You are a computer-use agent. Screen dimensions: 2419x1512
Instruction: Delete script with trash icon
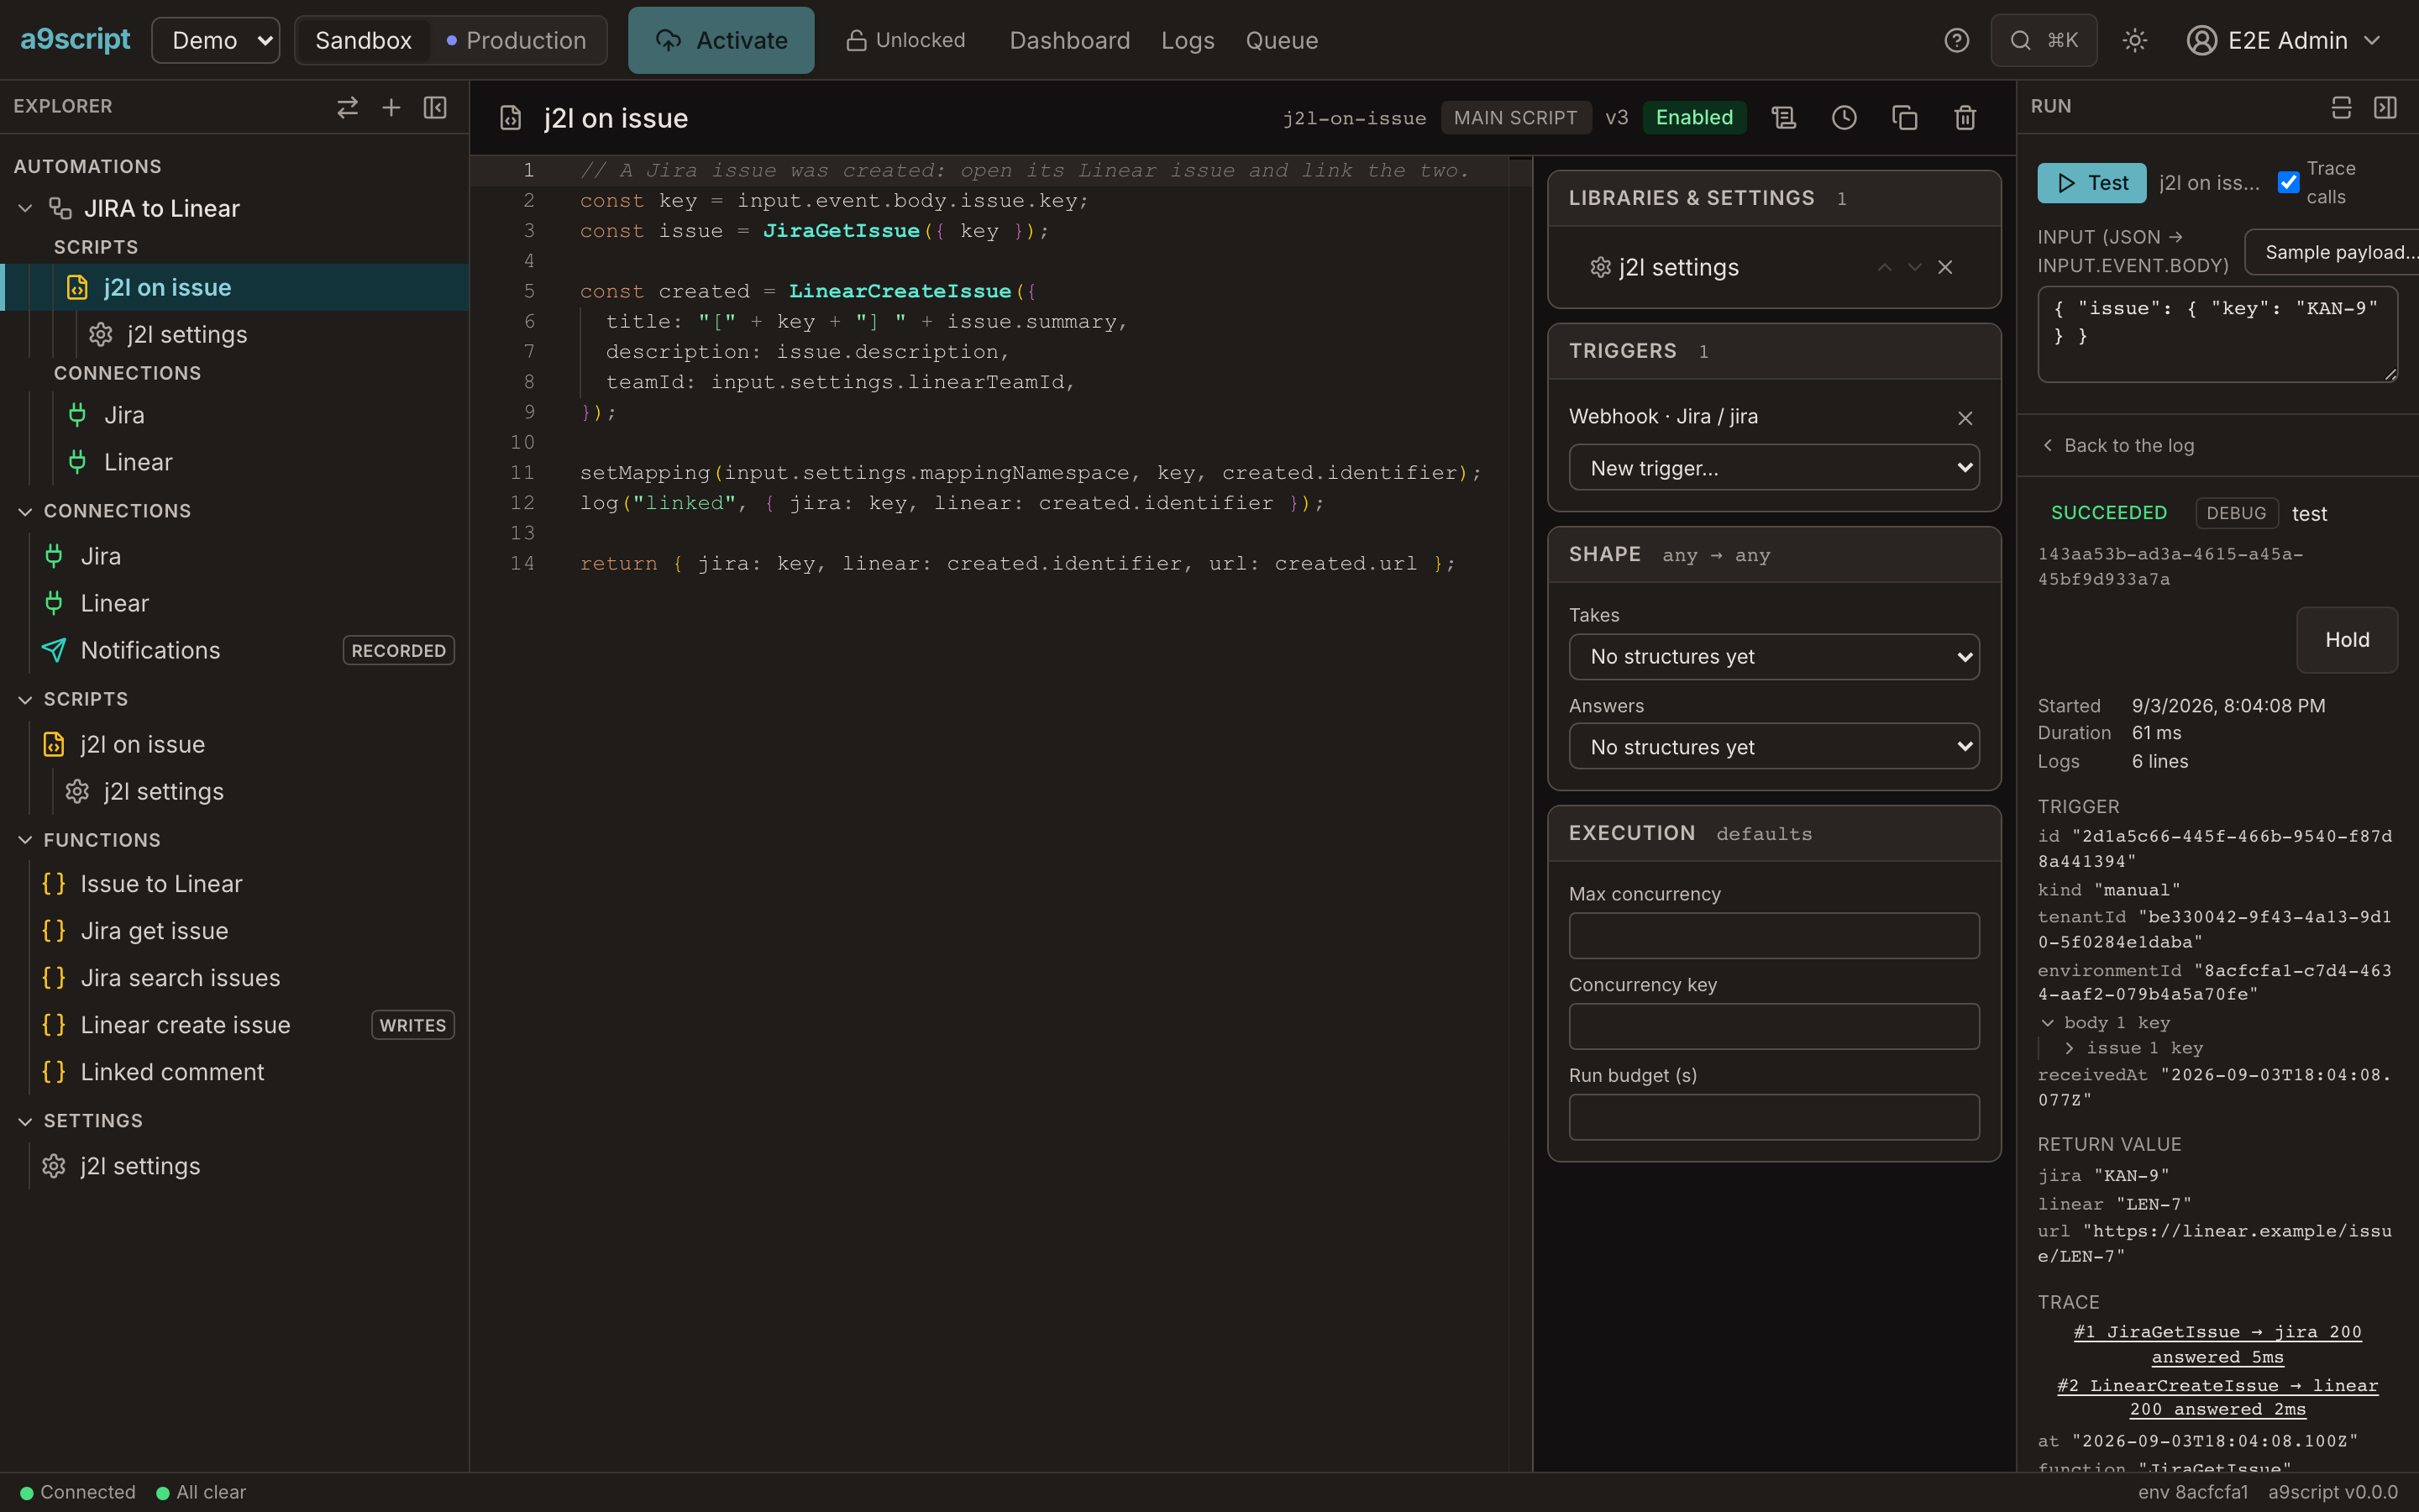click(1965, 118)
